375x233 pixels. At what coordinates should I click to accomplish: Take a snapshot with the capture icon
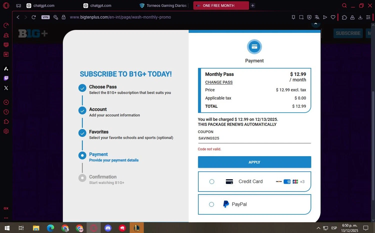pos(301,17)
